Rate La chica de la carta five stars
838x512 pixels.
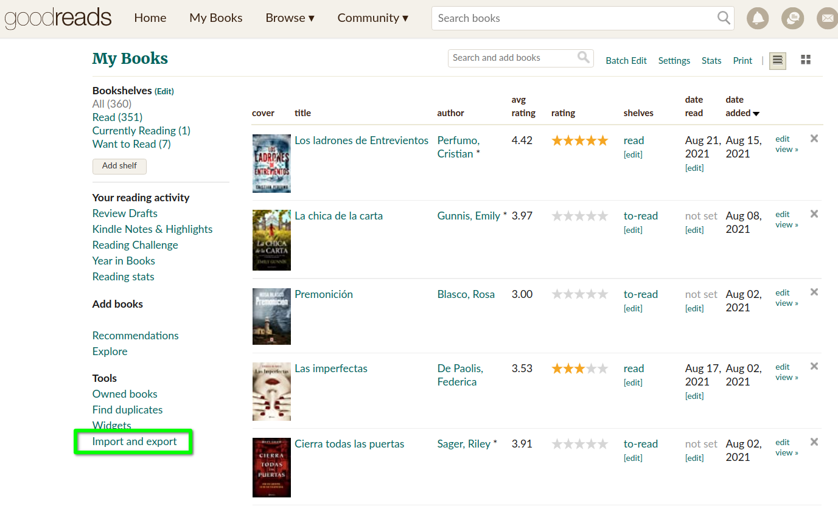click(x=602, y=216)
